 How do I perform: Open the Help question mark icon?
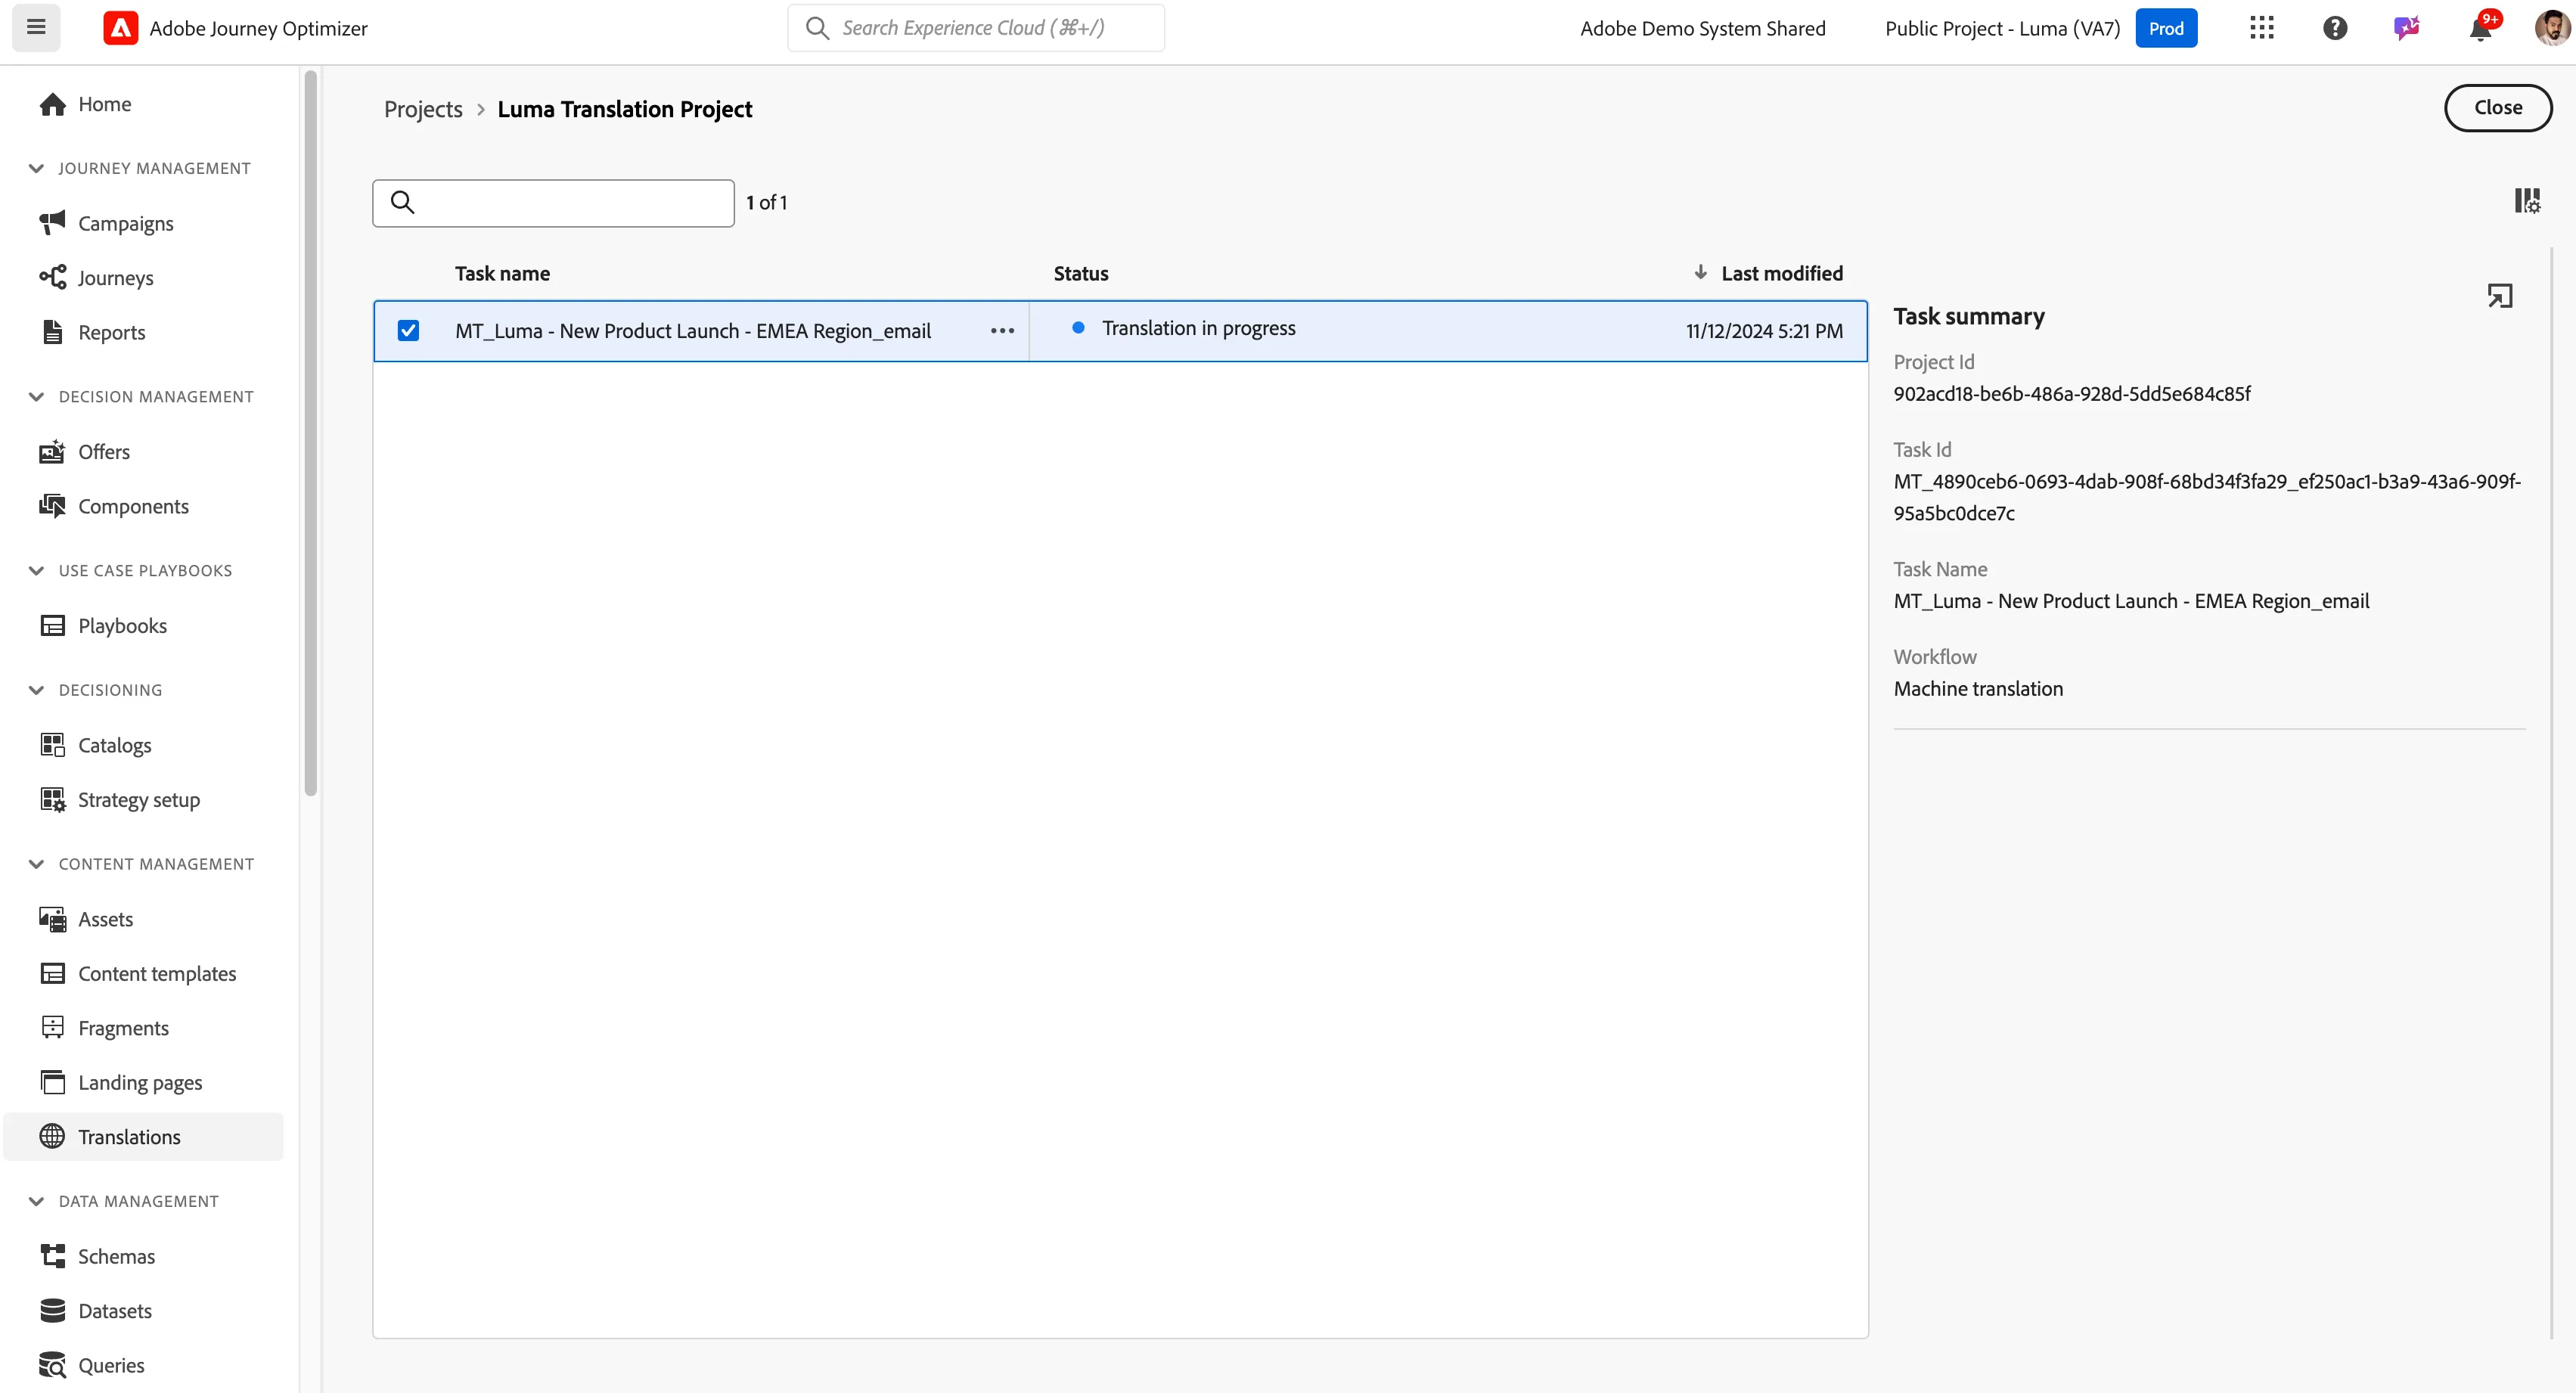click(x=2335, y=28)
